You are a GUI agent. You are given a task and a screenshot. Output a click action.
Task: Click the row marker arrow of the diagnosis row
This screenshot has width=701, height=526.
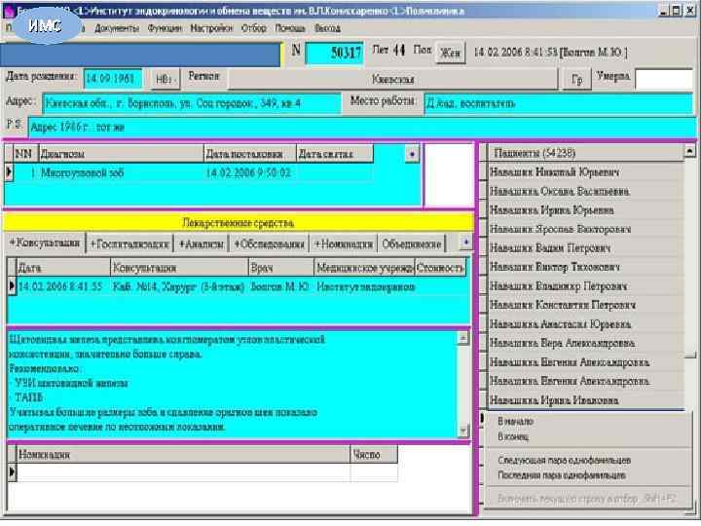tap(9, 172)
